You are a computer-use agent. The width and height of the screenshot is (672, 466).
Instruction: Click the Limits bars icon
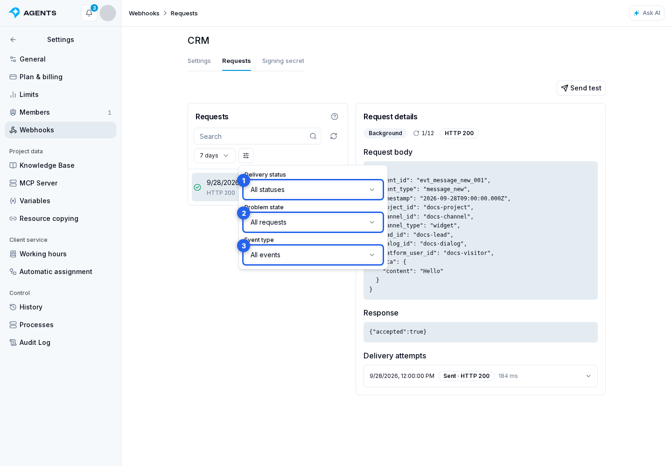coord(13,95)
